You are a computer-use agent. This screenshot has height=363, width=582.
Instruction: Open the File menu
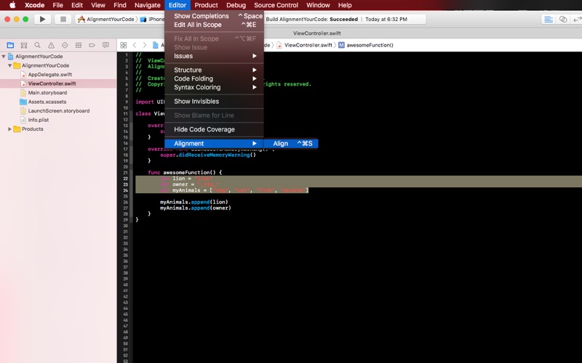click(x=58, y=5)
